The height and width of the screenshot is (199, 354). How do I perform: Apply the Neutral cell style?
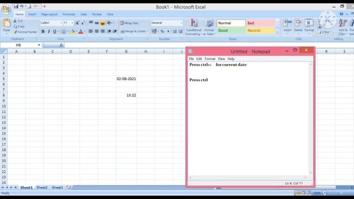[x=261, y=30]
